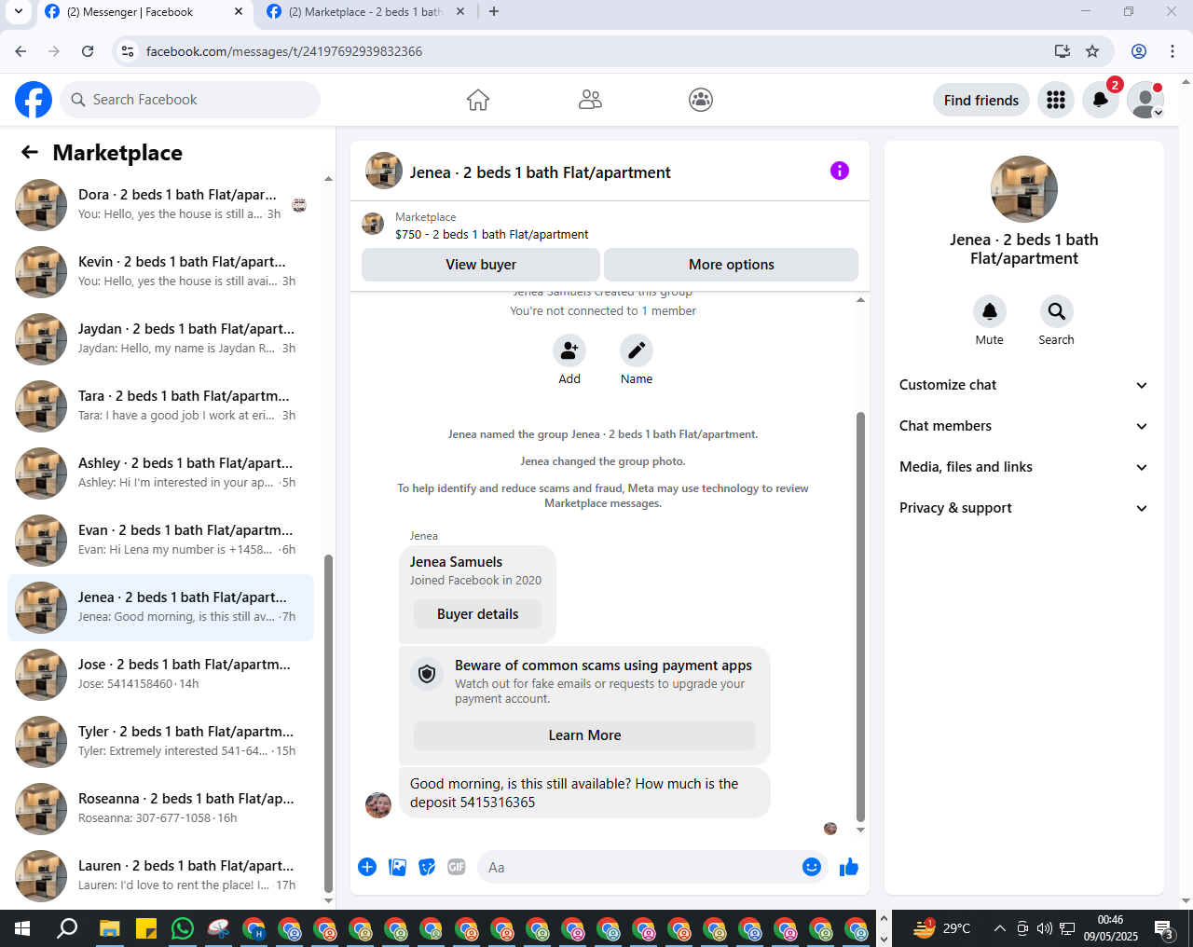
Task: Edit the group Name pencil icon
Action: [637, 351]
